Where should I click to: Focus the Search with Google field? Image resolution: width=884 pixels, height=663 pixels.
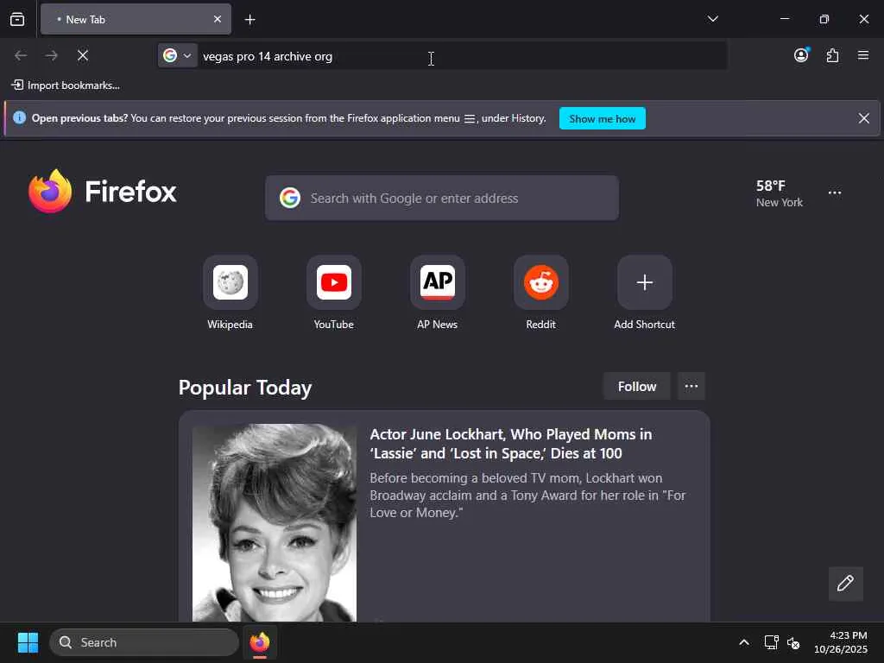441,198
